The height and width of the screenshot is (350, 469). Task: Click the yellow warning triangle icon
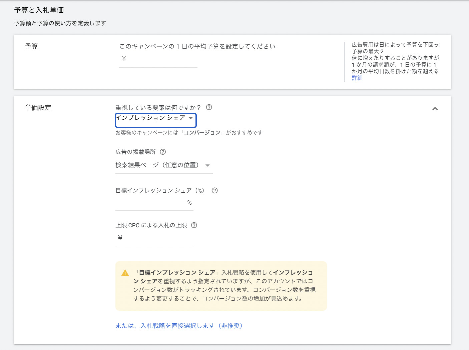pyautogui.click(x=125, y=273)
